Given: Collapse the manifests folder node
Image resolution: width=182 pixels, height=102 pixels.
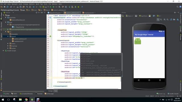Looking at the screenshot, I should [6, 18].
